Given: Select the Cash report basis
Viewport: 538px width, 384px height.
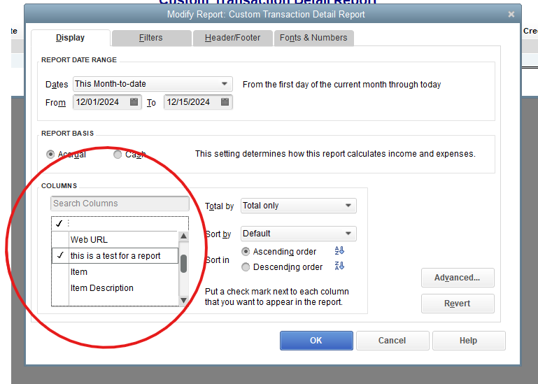Looking at the screenshot, I should click(x=118, y=155).
